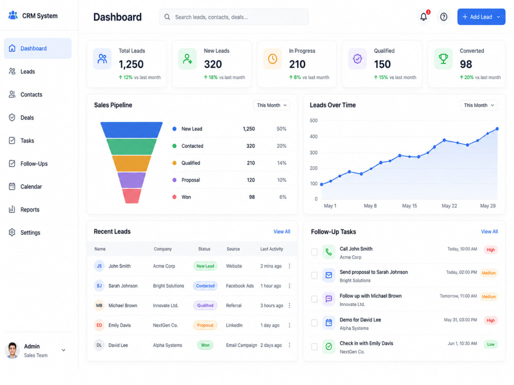
Task: Click the SJ avatar for Sarah Johnson
Action: tap(99, 286)
